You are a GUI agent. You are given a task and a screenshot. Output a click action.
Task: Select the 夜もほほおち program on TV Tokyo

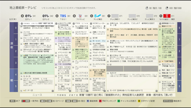click(132, 61)
